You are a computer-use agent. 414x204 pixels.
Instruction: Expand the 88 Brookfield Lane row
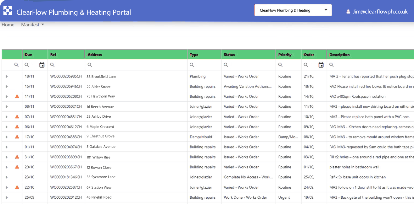click(x=7, y=77)
